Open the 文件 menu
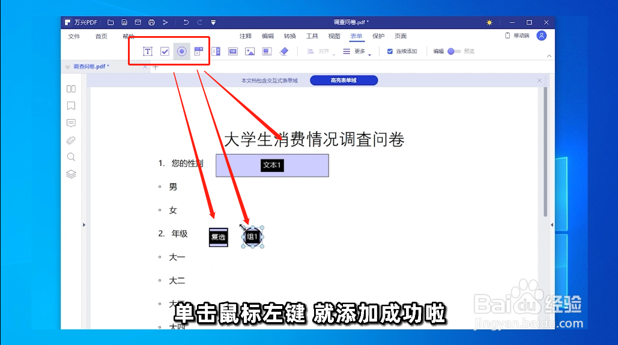This screenshot has height=345, width=618. 74,36
